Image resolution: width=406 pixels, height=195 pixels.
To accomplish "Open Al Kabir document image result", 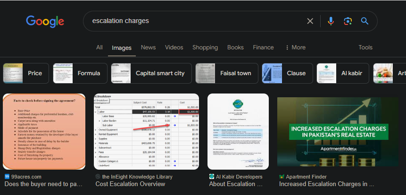I will (238, 132).
